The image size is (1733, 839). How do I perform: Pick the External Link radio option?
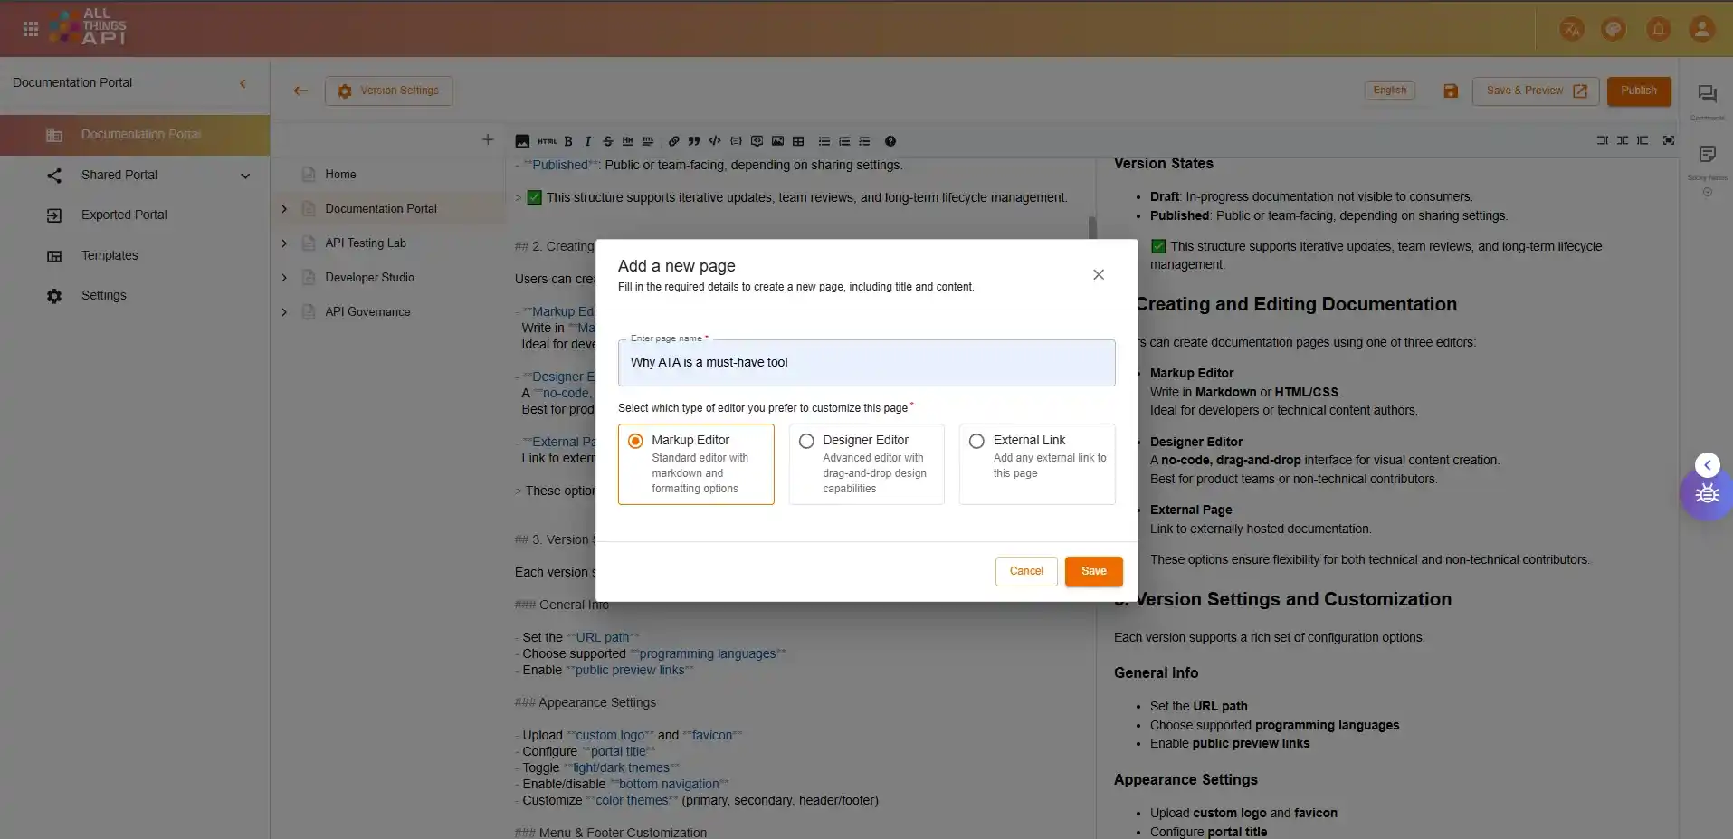click(x=976, y=441)
